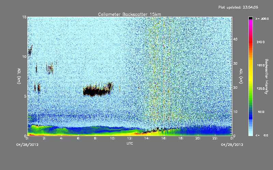Click the "60.0" colorbar label
Viewport: 273px width, 170px height.
point(261,112)
